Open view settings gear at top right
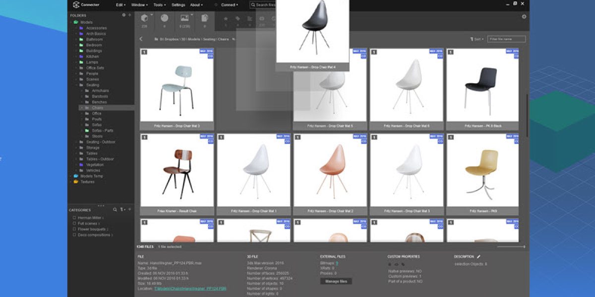595x297 pixels. click(x=524, y=17)
